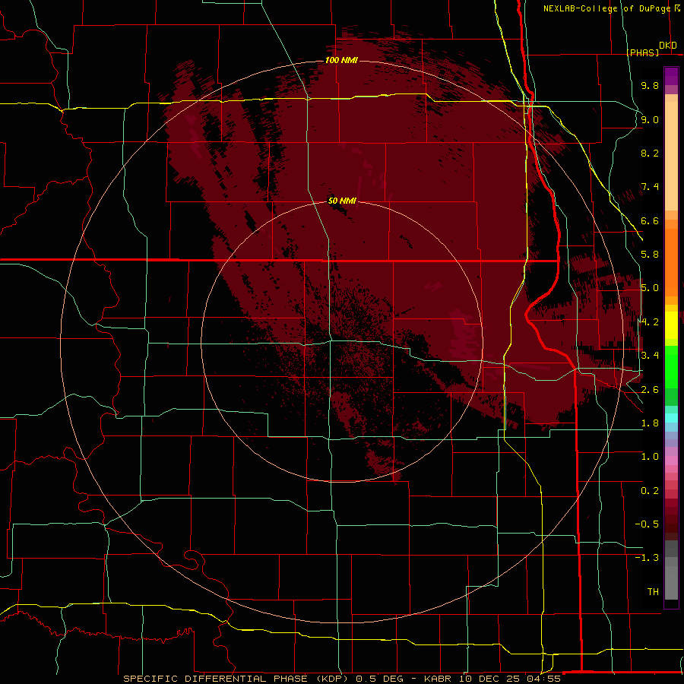
Task: Click the 9.0 value on the scale
Action: point(650,119)
